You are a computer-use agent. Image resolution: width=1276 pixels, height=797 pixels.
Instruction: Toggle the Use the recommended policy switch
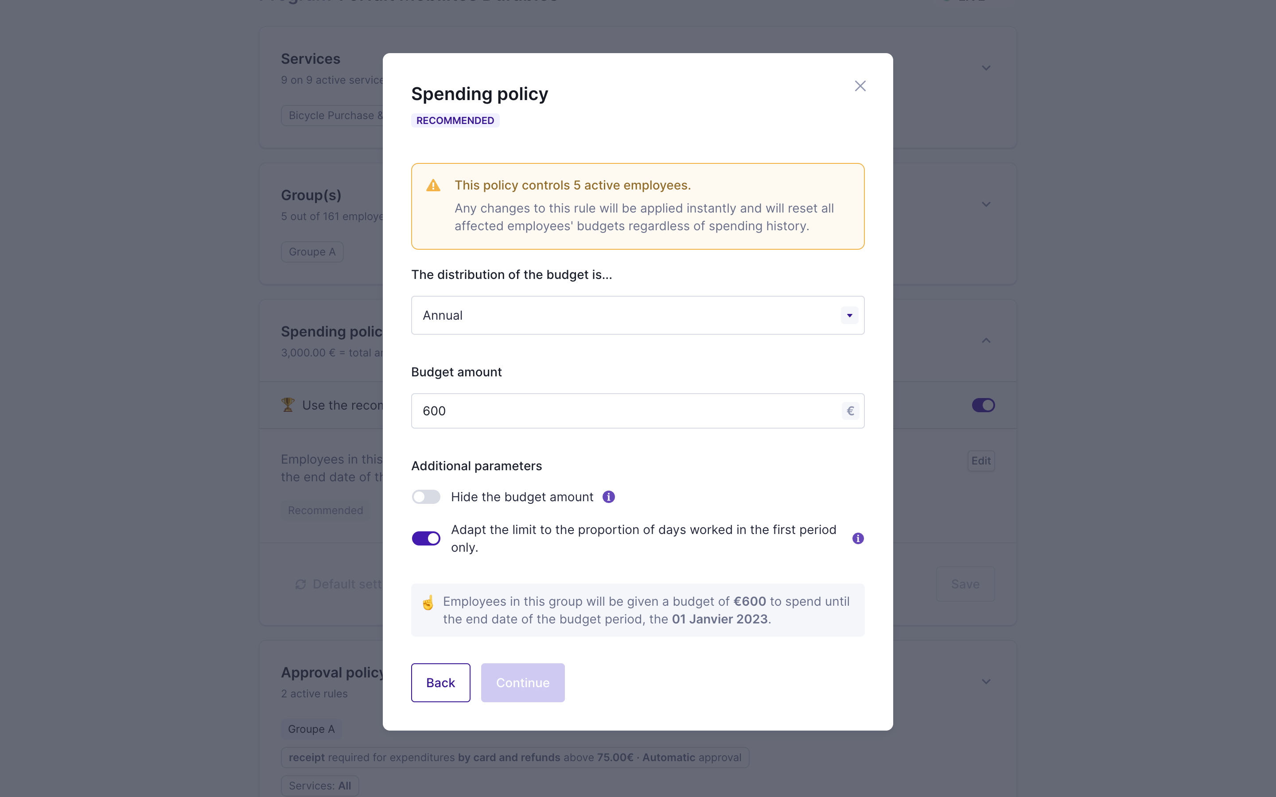pyautogui.click(x=983, y=405)
